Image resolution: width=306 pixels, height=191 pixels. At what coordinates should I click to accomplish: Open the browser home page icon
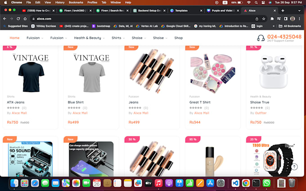point(25,19)
